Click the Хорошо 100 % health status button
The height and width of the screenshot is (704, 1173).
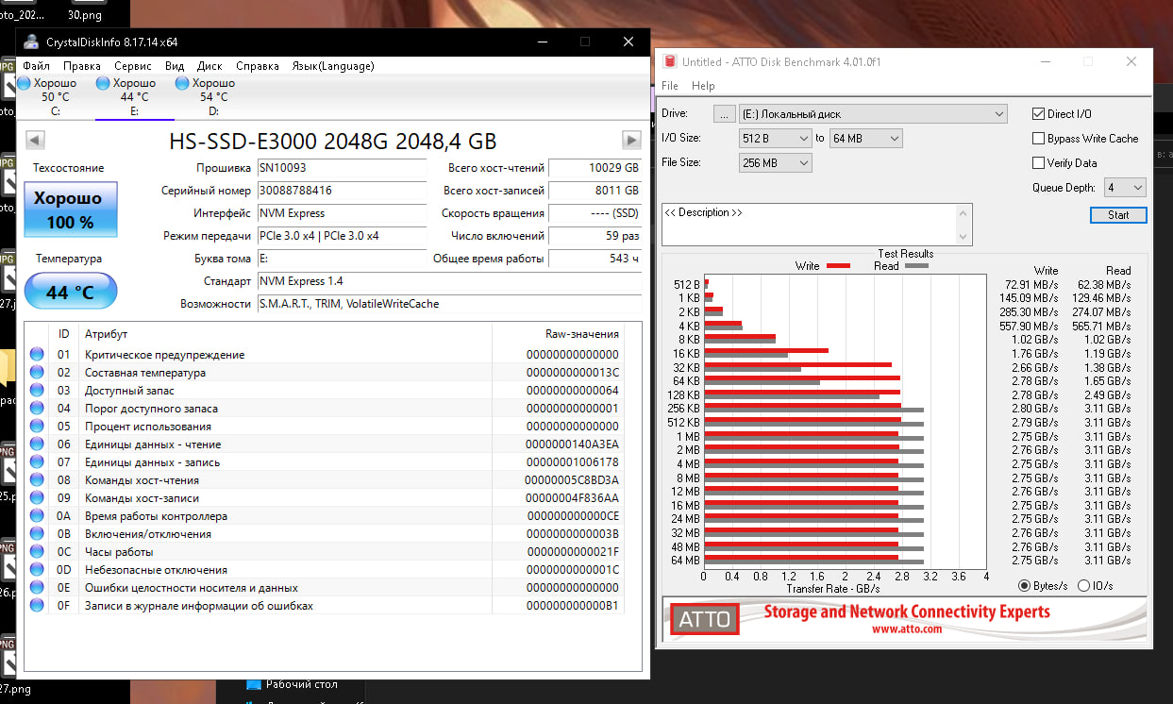[x=71, y=210]
